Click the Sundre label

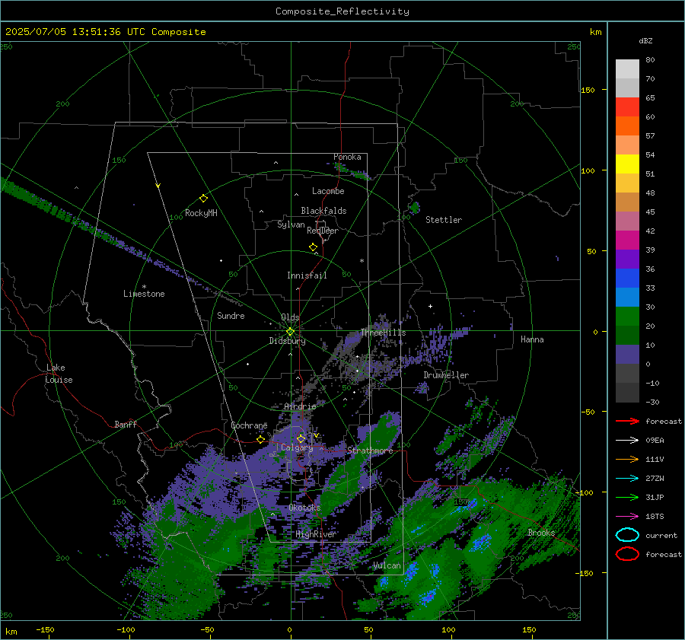[x=231, y=315]
